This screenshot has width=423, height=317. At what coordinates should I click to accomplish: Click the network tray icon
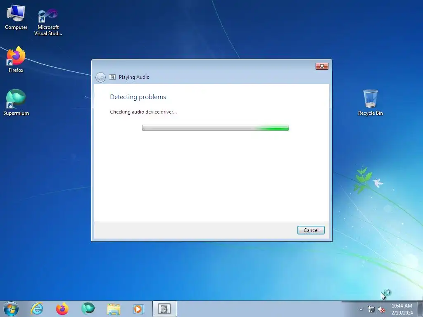click(x=371, y=310)
